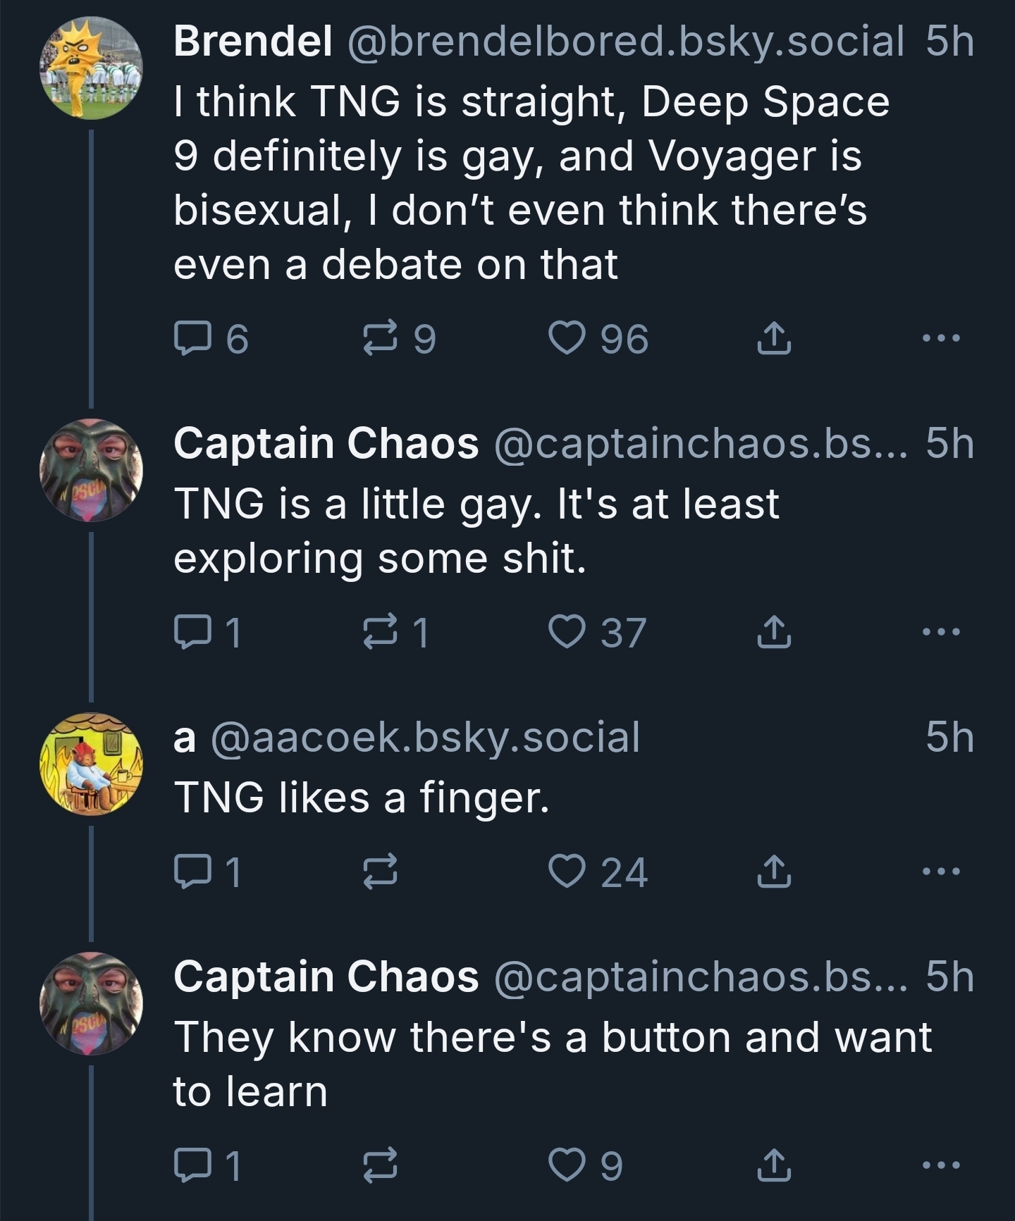This screenshot has width=1015, height=1221.
Task: Share the 'TNG likes a finger' post
Action: [773, 872]
